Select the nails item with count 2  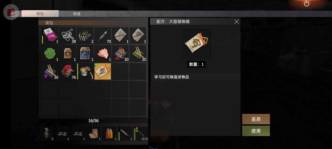pyautogui.click(x=85, y=35)
